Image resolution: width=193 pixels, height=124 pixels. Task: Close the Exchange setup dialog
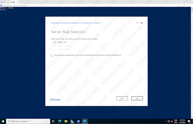coord(141,23)
